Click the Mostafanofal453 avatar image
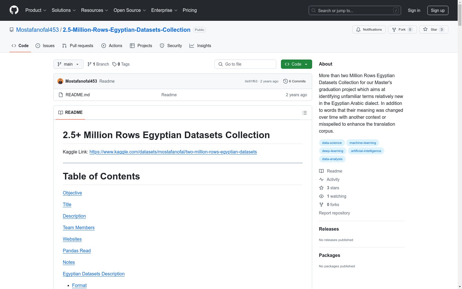The image size is (462, 289). coord(60,81)
